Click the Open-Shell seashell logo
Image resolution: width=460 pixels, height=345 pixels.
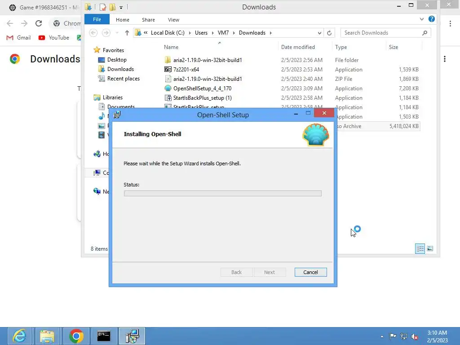click(x=316, y=135)
